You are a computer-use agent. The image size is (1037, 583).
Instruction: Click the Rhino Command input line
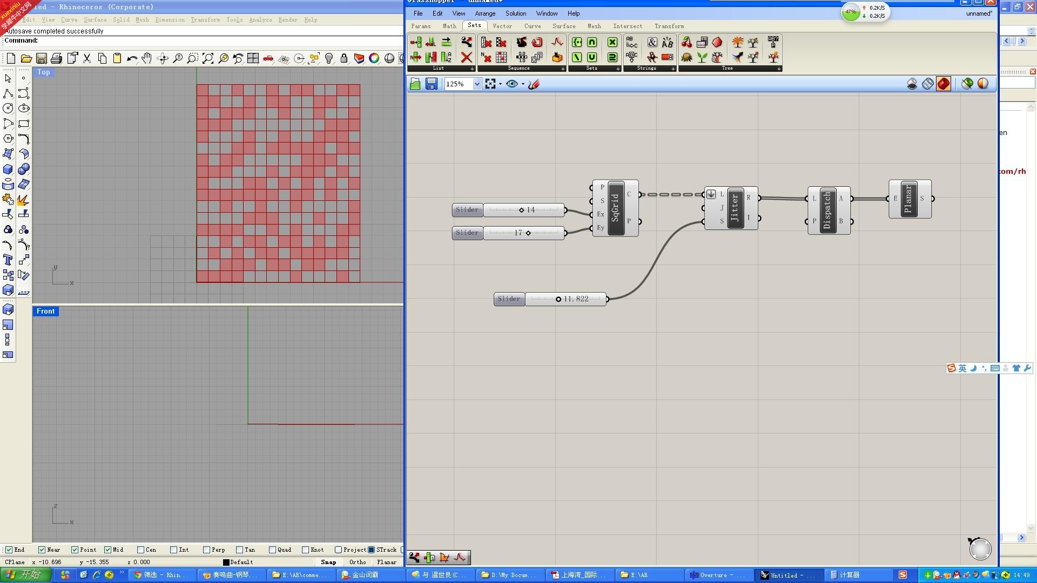coord(203,40)
